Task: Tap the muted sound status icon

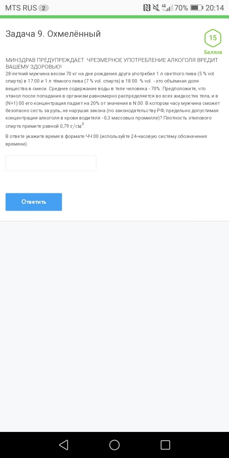Action: 156,8
